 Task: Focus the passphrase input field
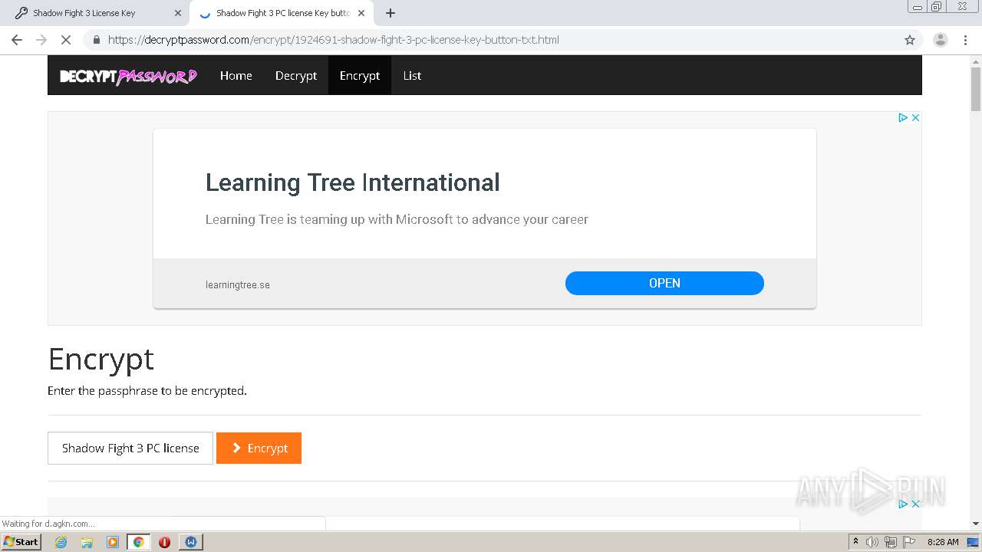click(x=130, y=448)
